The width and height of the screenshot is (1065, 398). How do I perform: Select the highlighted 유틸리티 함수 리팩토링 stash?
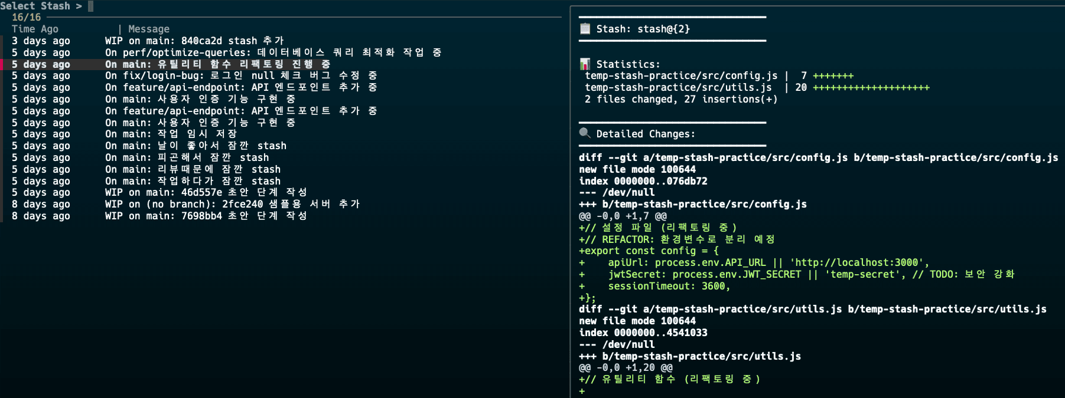coord(217,64)
